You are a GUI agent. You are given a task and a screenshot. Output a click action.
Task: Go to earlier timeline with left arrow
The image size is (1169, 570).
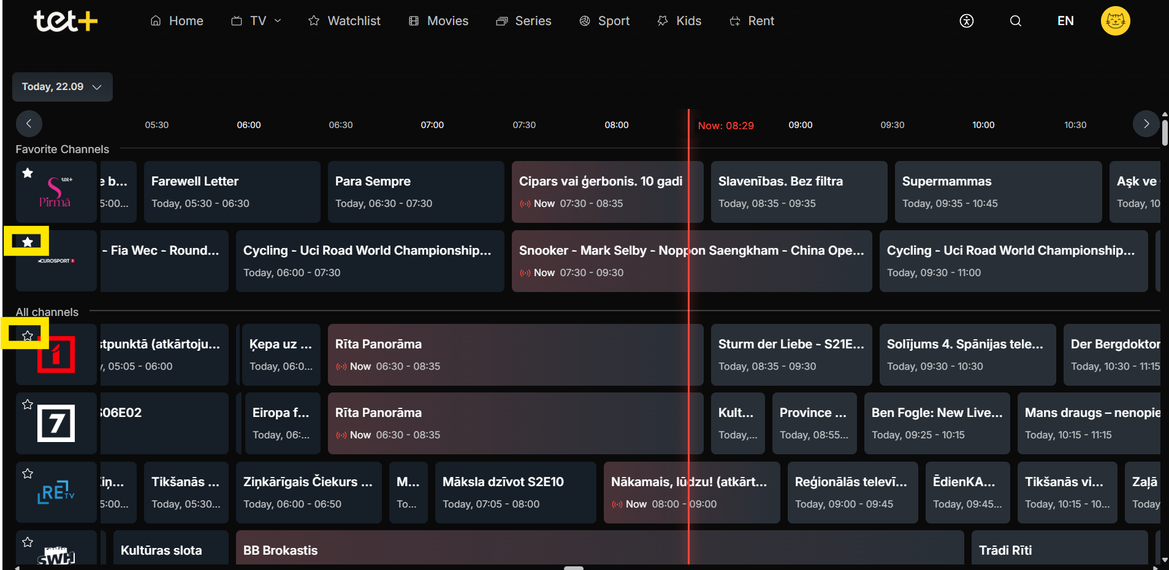tap(29, 124)
